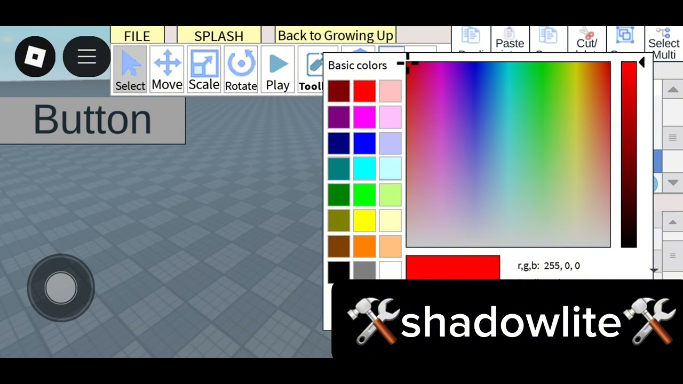Pick the cyan basic color
The height and width of the screenshot is (384, 683).
coord(364,169)
